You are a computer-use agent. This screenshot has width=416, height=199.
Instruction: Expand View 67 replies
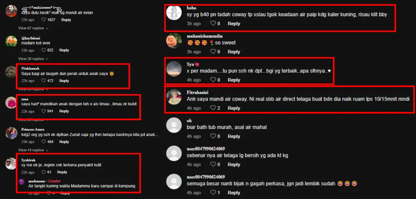pyautogui.click(x=33, y=28)
